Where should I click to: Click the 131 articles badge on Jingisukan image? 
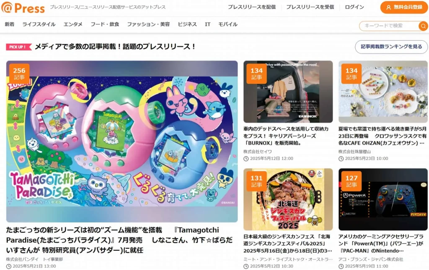(x=256, y=181)
